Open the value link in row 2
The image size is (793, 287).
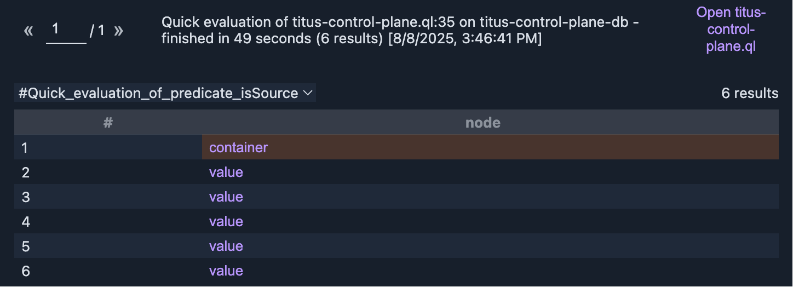pyautogui.click(x=226, y=172)
